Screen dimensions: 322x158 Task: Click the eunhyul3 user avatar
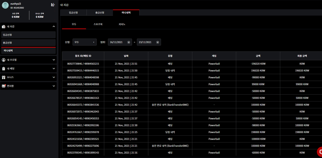point(5,5)
